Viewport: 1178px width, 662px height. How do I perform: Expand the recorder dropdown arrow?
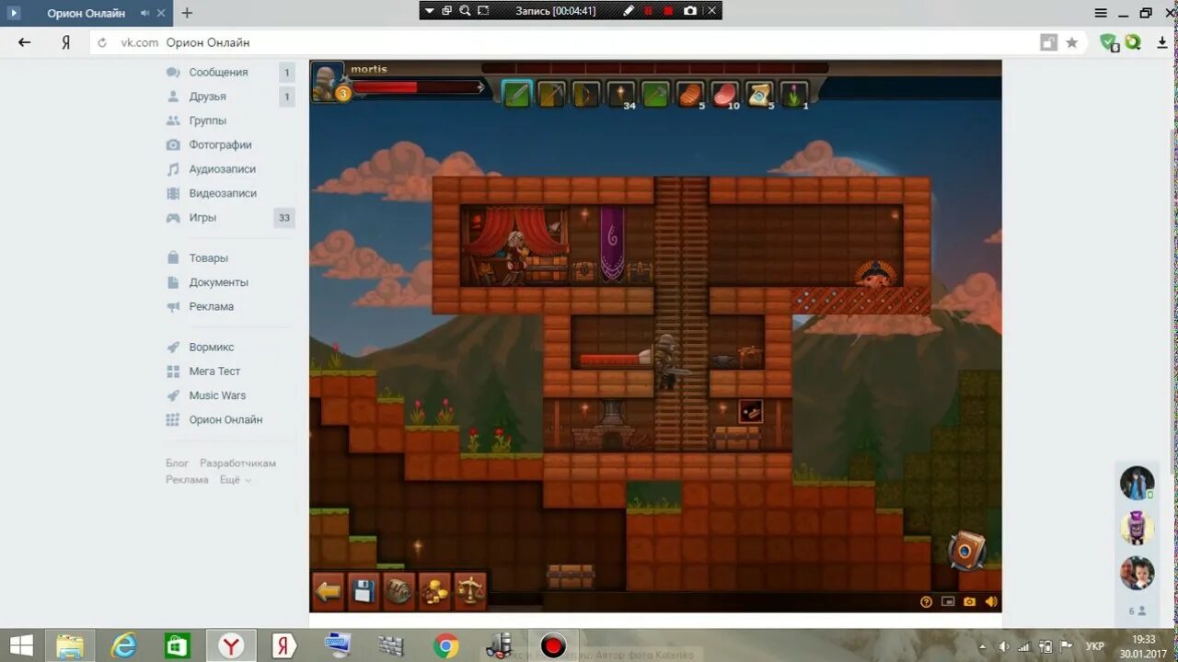tap(429, 11)
